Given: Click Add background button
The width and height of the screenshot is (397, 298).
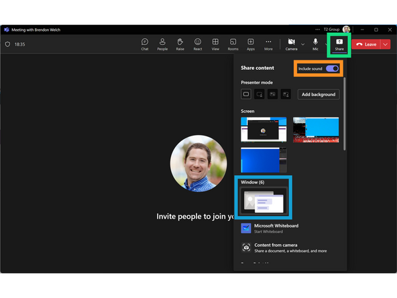Looking at the screenshot, I should (319, 95).
